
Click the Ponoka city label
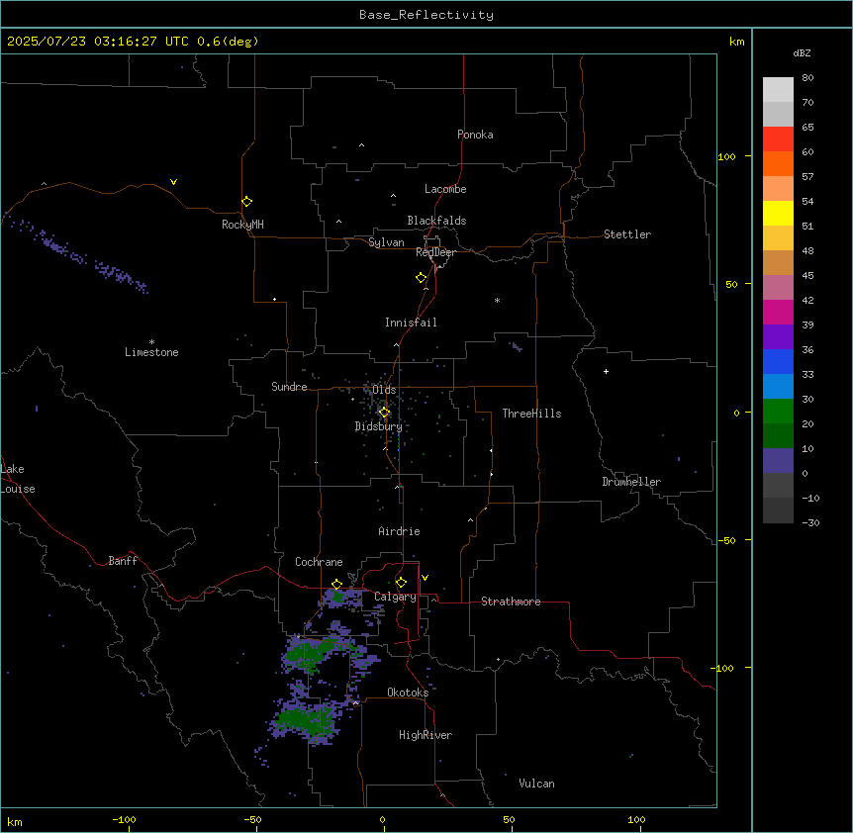(475, 135)
